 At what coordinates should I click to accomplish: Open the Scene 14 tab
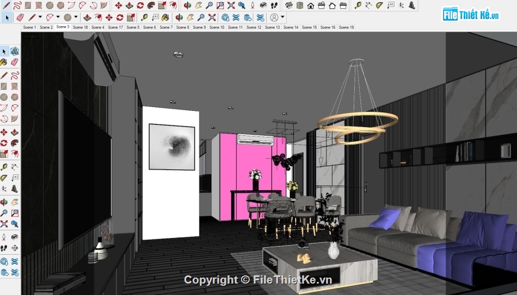coord(291,27)
